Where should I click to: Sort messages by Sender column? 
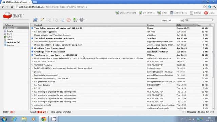[151, 25]
